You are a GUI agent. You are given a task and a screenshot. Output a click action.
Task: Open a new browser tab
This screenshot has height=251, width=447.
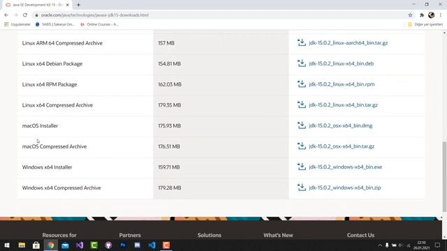(x=78, y=5)
